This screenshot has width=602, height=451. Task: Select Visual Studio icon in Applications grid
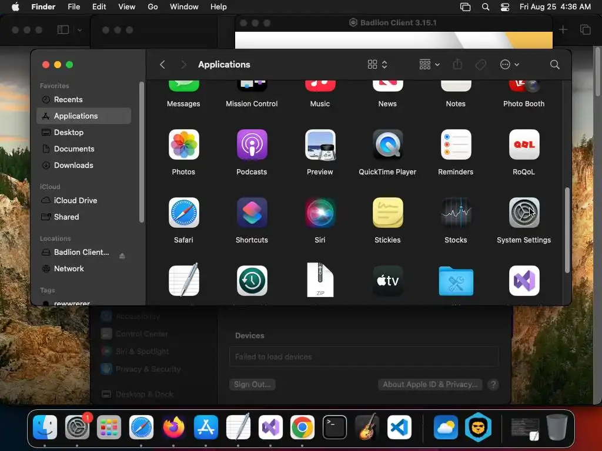[x=524, y=281]
